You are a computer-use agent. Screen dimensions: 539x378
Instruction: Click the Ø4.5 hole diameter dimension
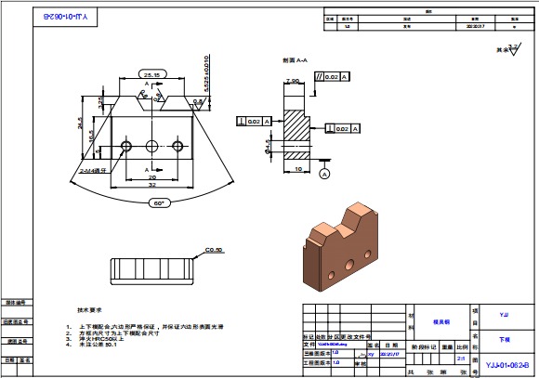click(268, 146)
